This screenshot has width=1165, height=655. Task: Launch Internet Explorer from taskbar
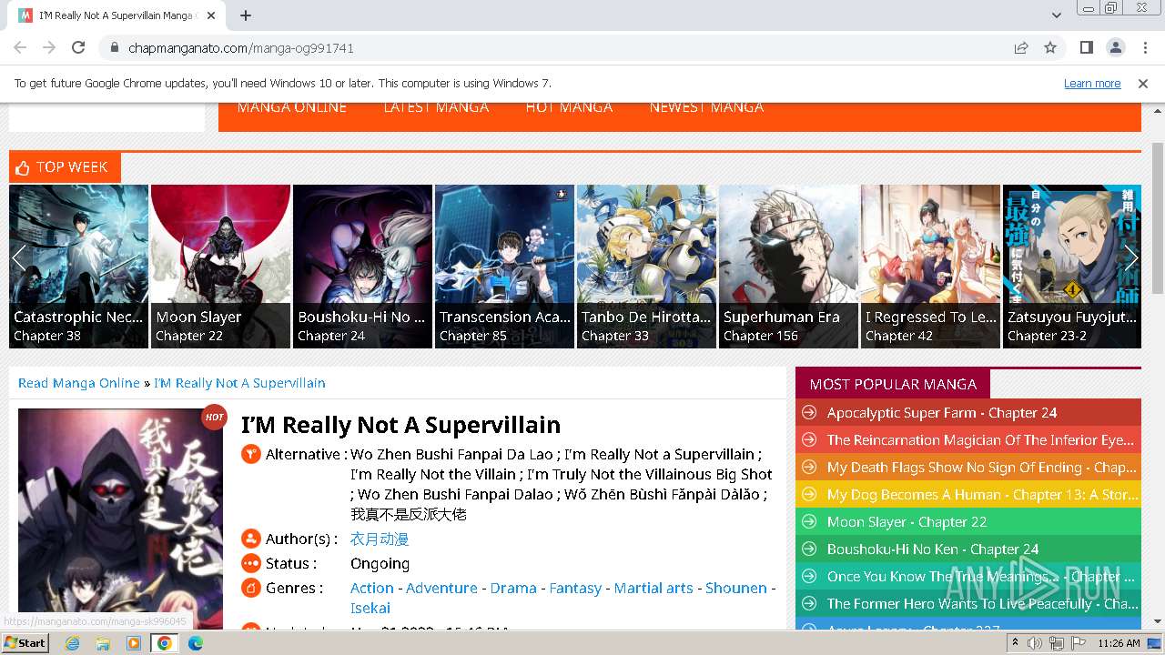tap(72, 643)
